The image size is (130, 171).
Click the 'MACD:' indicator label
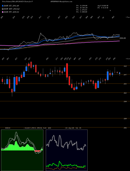(8, 128)
